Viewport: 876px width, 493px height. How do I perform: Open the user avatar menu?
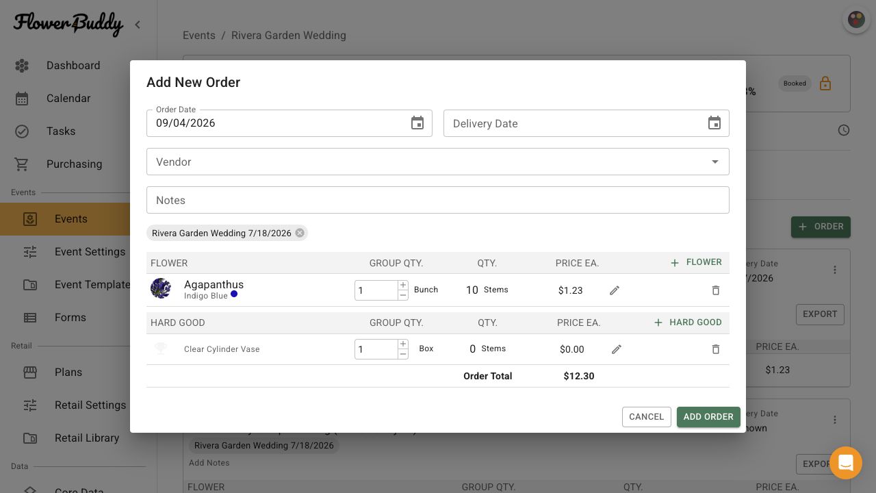[x=856, y=20]
